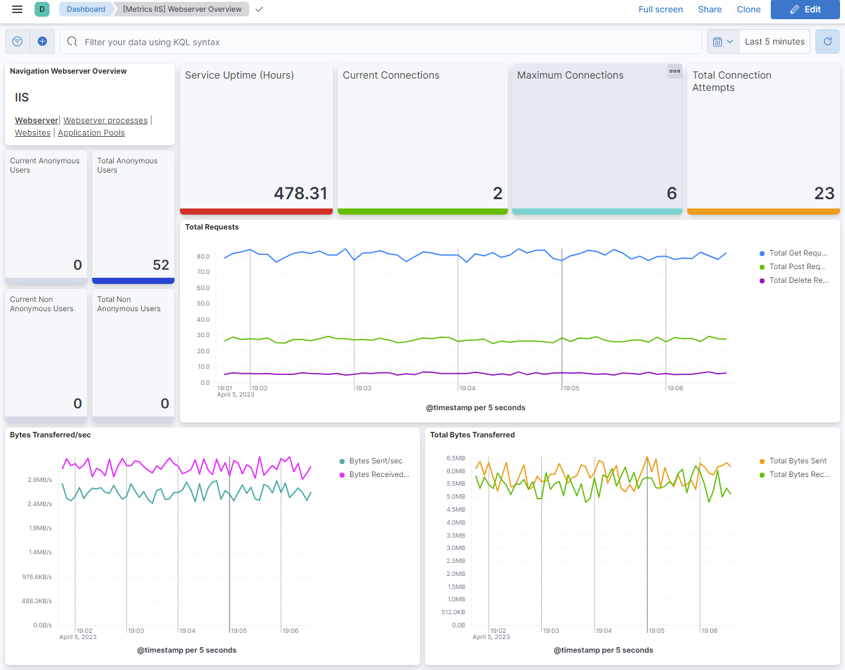Open the Maximum Connections panel options menu
The height and width of the screenshot is (670, 845).
(x=674, y=71)
